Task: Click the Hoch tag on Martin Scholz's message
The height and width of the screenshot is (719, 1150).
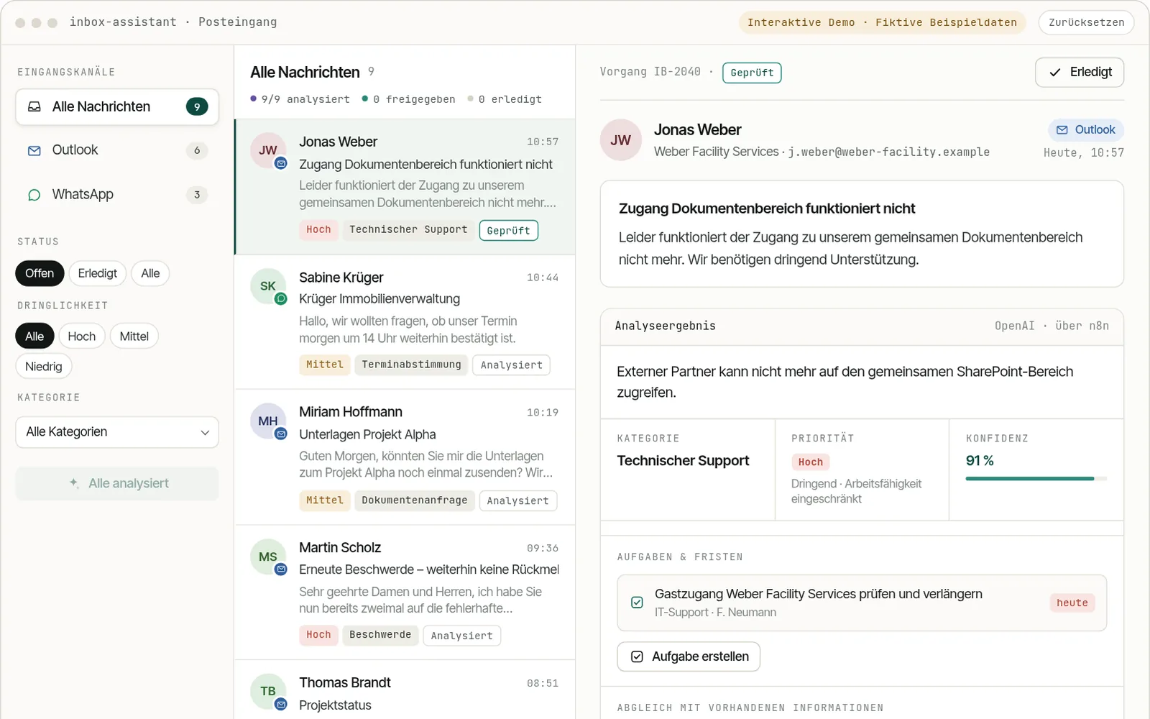Action: pos(318,636)
